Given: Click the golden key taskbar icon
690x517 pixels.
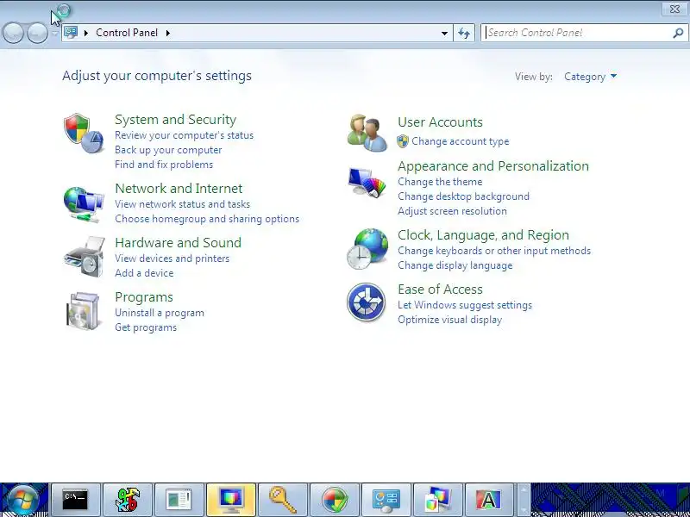Looking at the screenshot, I should [x=283, y=500].
